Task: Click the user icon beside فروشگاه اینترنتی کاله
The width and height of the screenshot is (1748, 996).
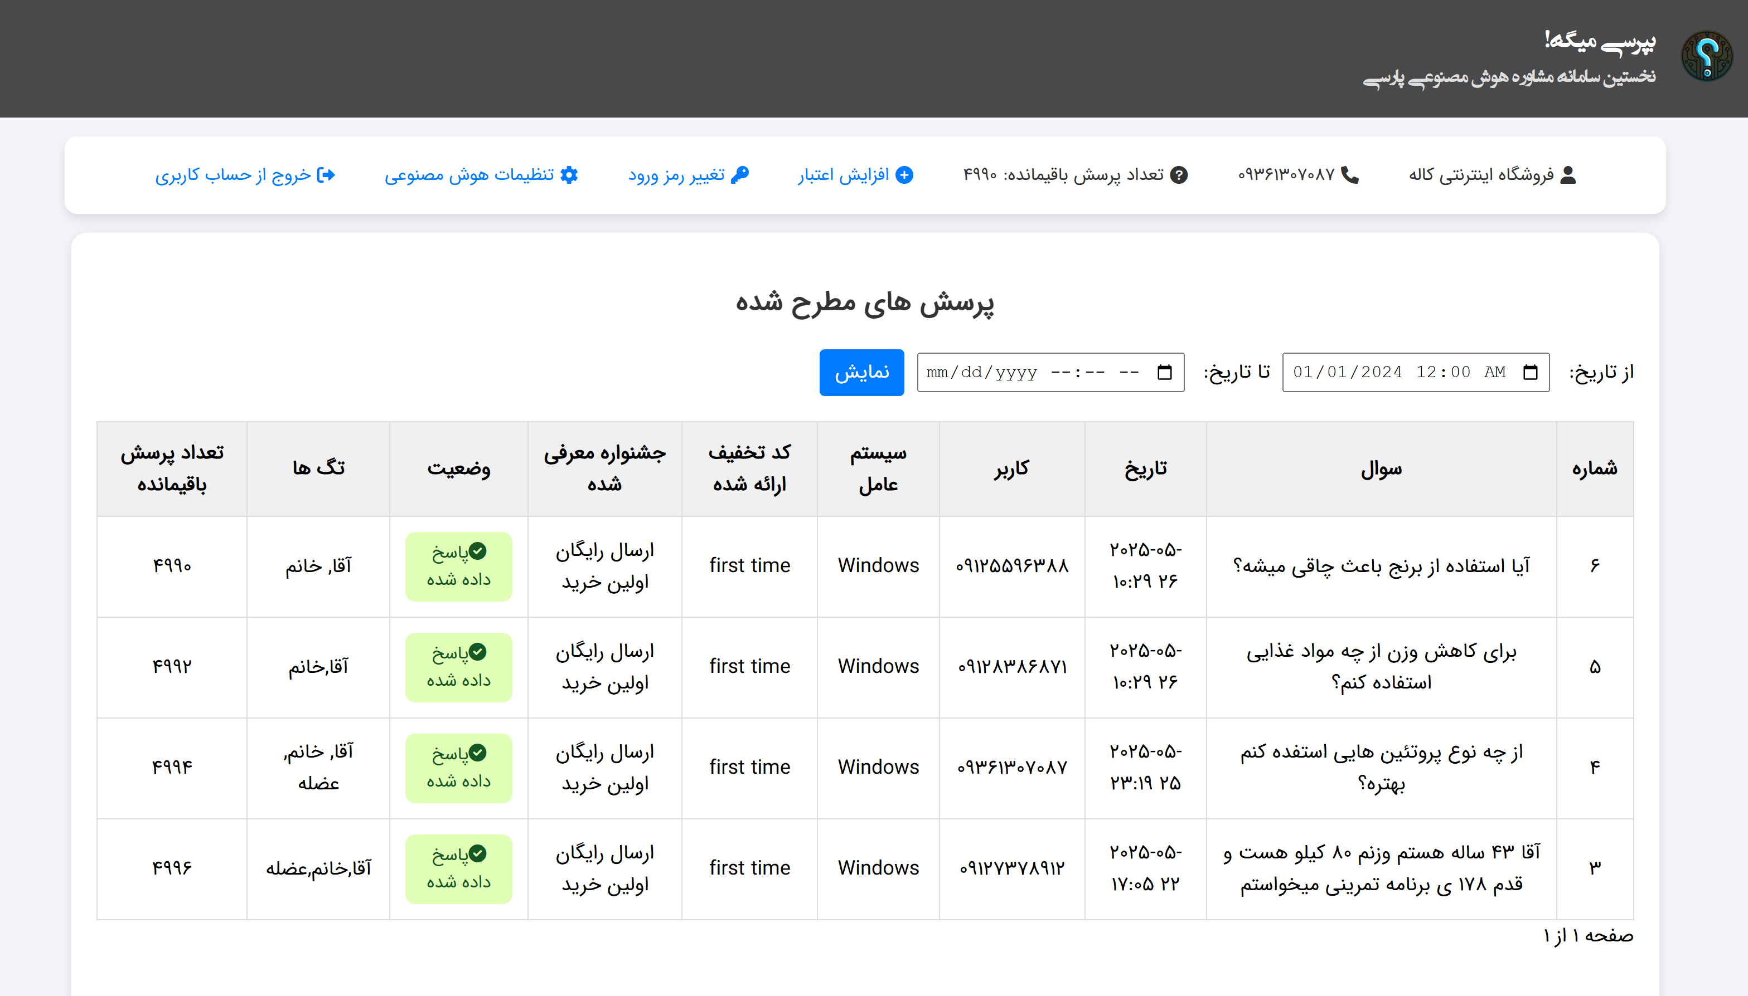Action: coord(1567,175)
